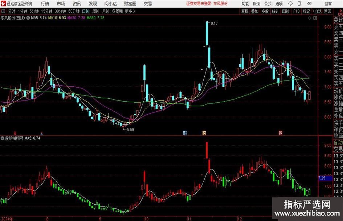Click the 财 event marker on the chart
The height and width of the screenshot is (221, 343).
185,132
